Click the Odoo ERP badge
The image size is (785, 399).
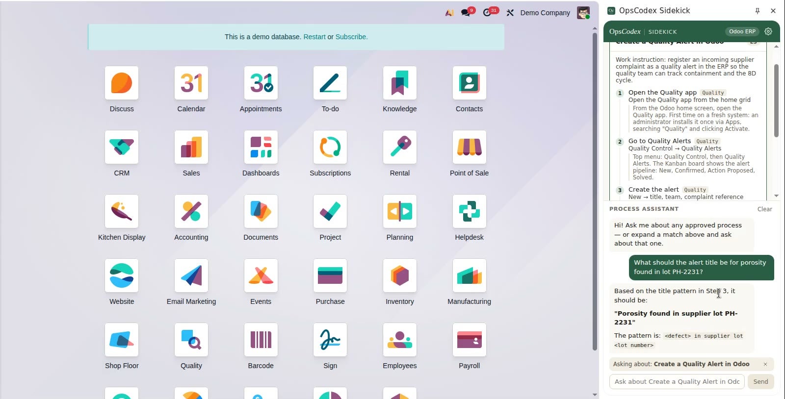(742, 31)
